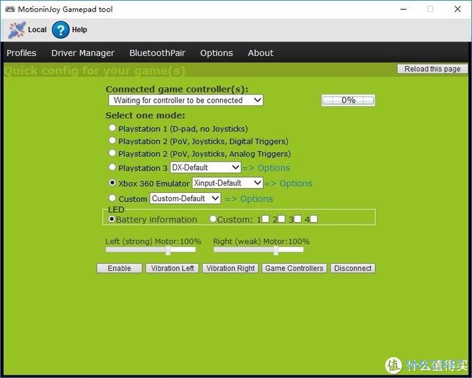Minimize the MotioninJoy window
This screenshot has width=472, height=378.
403,9
